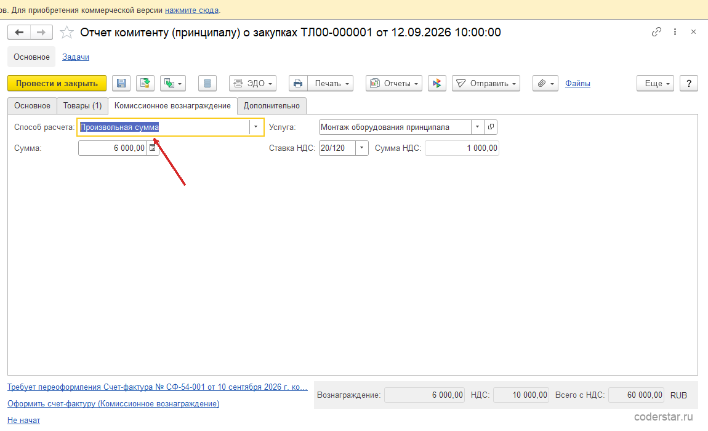
Task: Go forward with the right arrow button
Action: (x=41, y=32)
